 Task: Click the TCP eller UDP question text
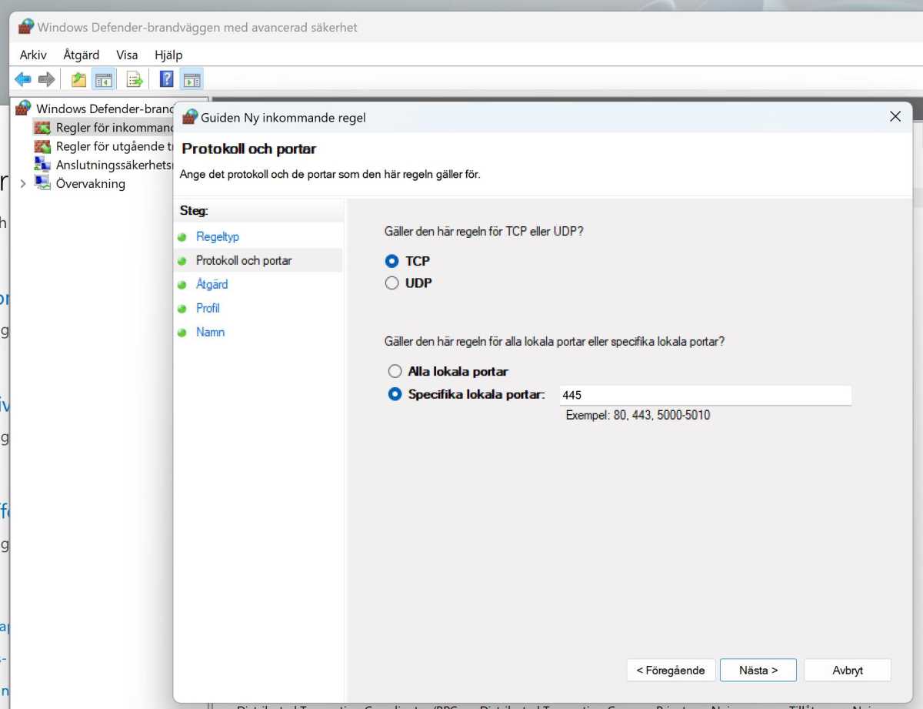[x=484, y=230]
